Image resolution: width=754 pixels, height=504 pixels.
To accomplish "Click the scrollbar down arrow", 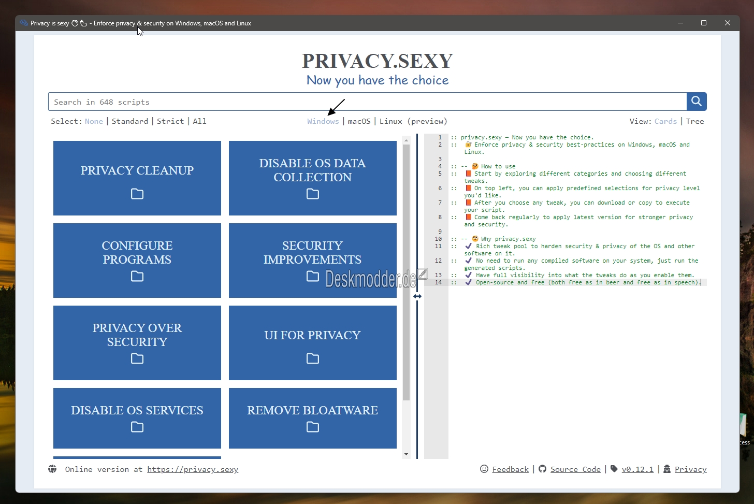I will (406, 454).
